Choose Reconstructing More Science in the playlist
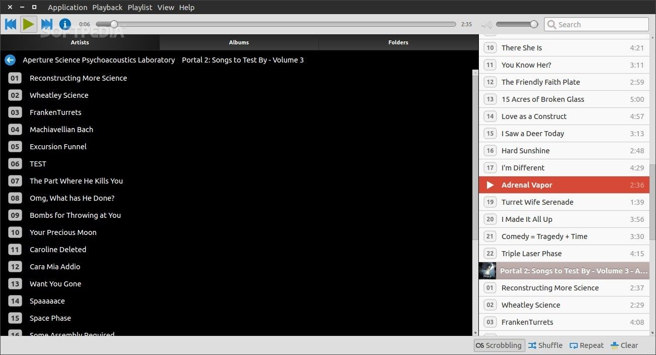Screen dimensions: 656x355 click(x=564, y=288)
